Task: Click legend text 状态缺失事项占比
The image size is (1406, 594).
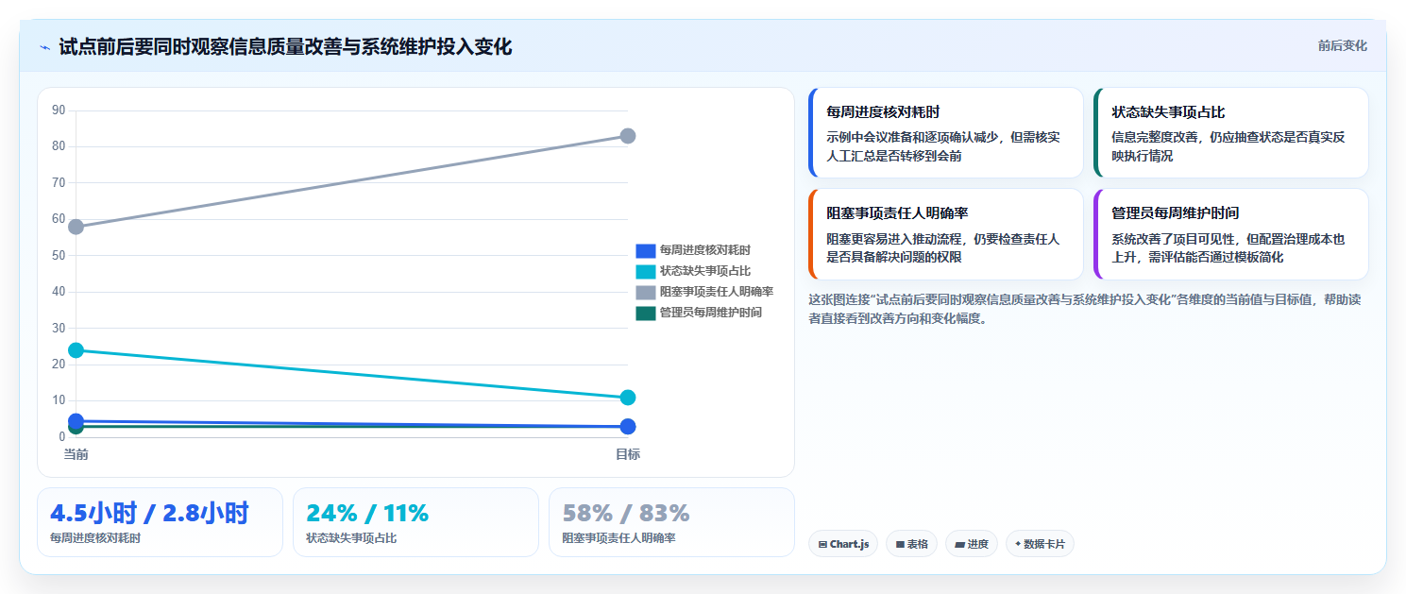Action: [705, 271]
